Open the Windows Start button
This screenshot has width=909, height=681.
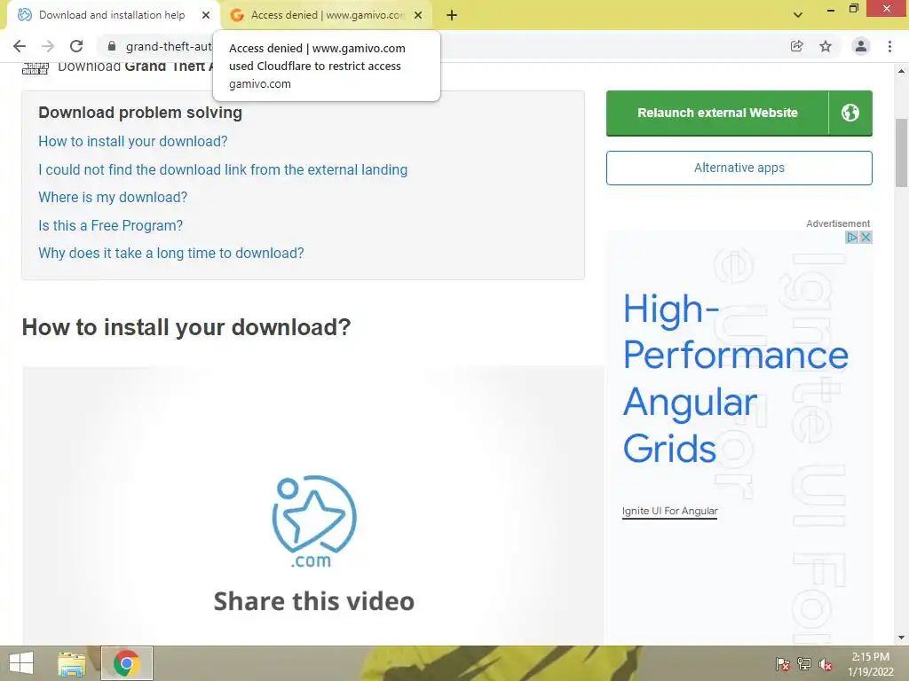click(21, 663)
